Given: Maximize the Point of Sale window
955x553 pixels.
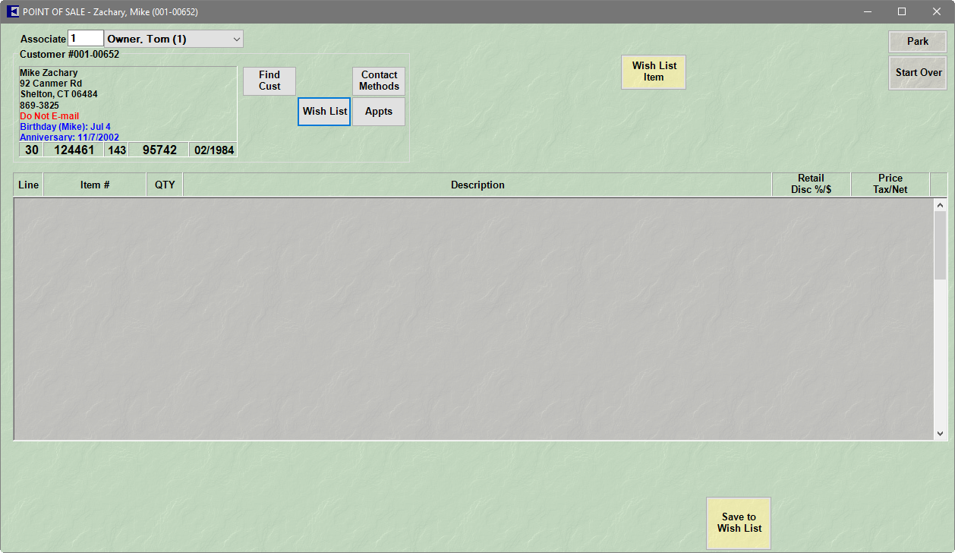Looking at the screenshot, I should (x=902, y=11).
